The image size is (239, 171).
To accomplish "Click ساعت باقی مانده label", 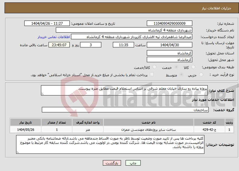I will [34, 45].
